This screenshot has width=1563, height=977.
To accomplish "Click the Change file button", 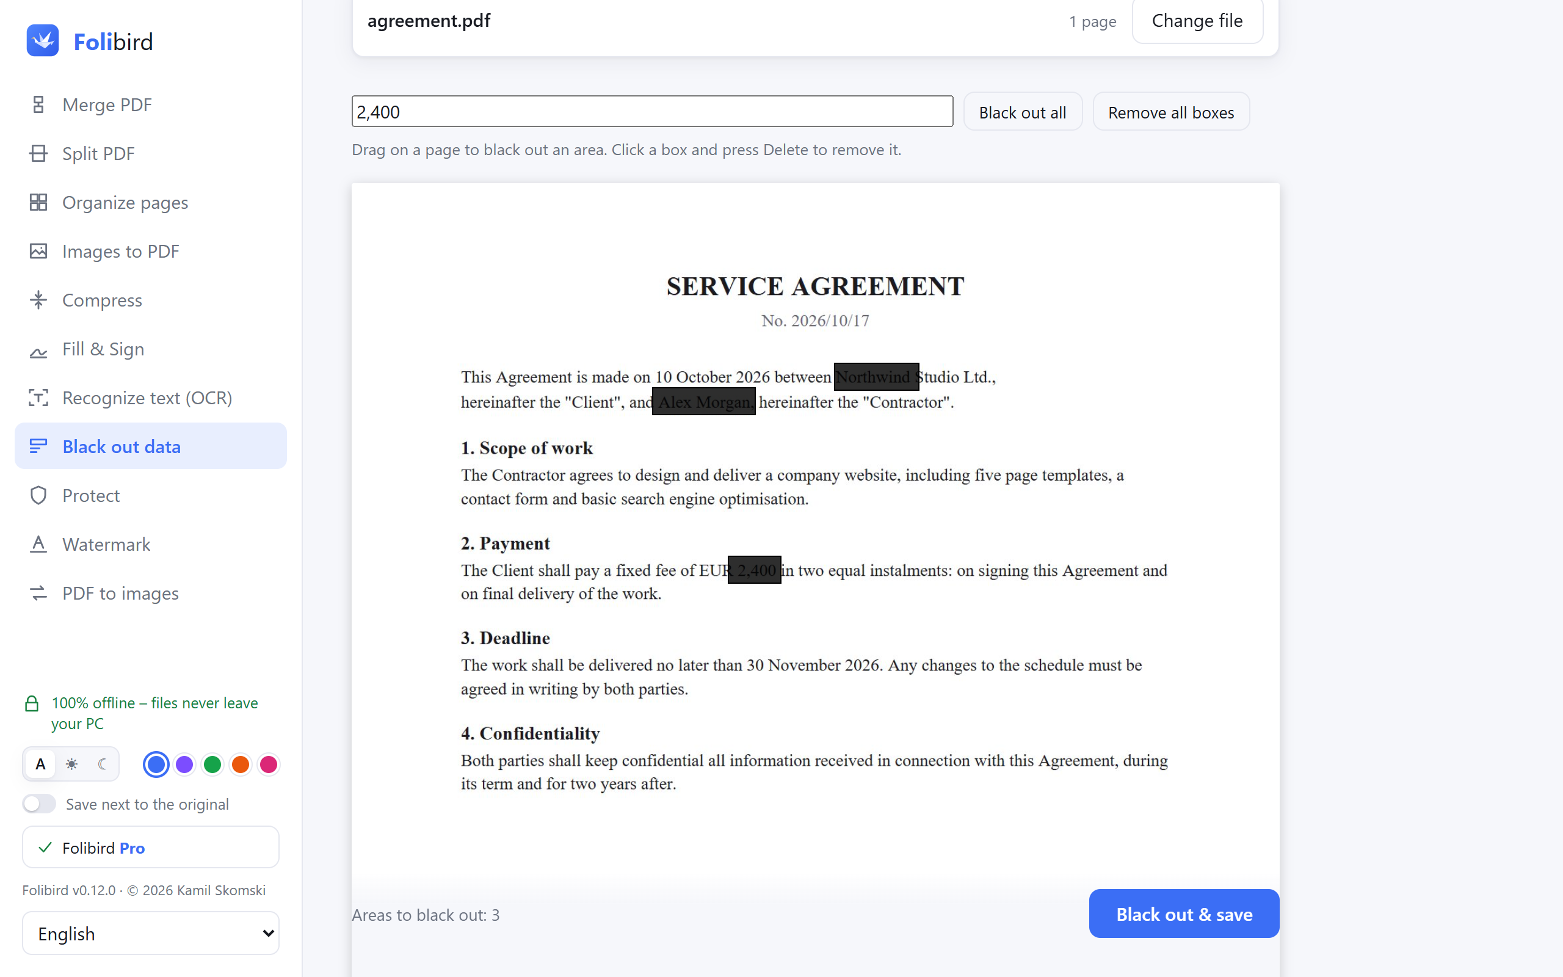I will point(1197,21).
